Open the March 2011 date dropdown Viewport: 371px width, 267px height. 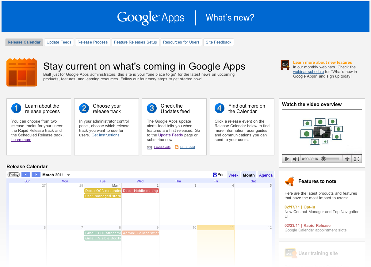68,175
